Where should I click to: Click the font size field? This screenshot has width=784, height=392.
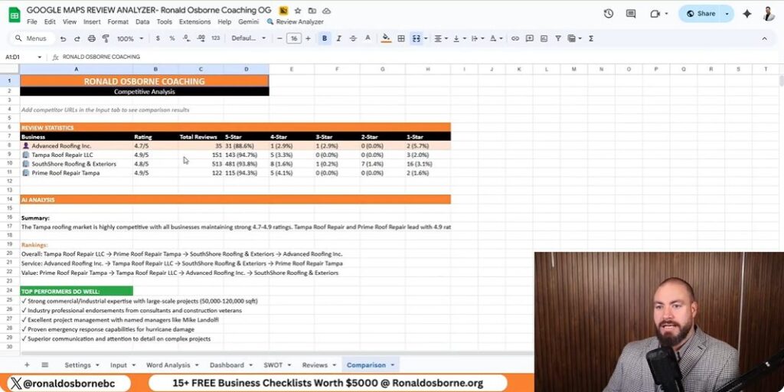[294, 38]
